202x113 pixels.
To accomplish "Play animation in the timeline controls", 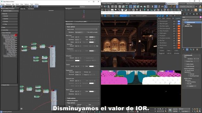I will click(x=160, y=109).
